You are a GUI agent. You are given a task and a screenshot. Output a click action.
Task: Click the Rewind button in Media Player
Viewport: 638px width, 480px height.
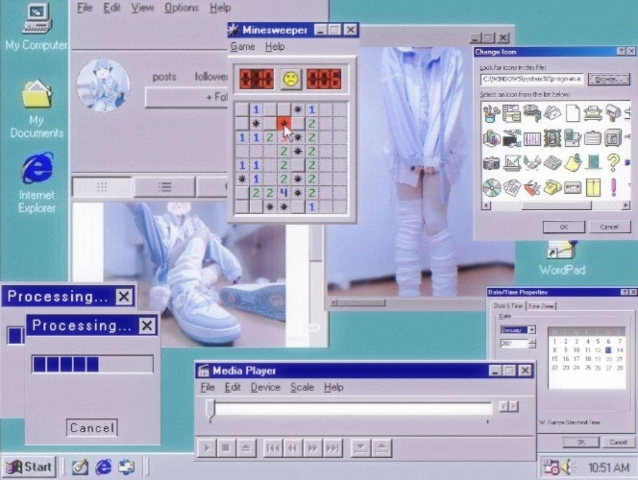click(x=293, y=448)
